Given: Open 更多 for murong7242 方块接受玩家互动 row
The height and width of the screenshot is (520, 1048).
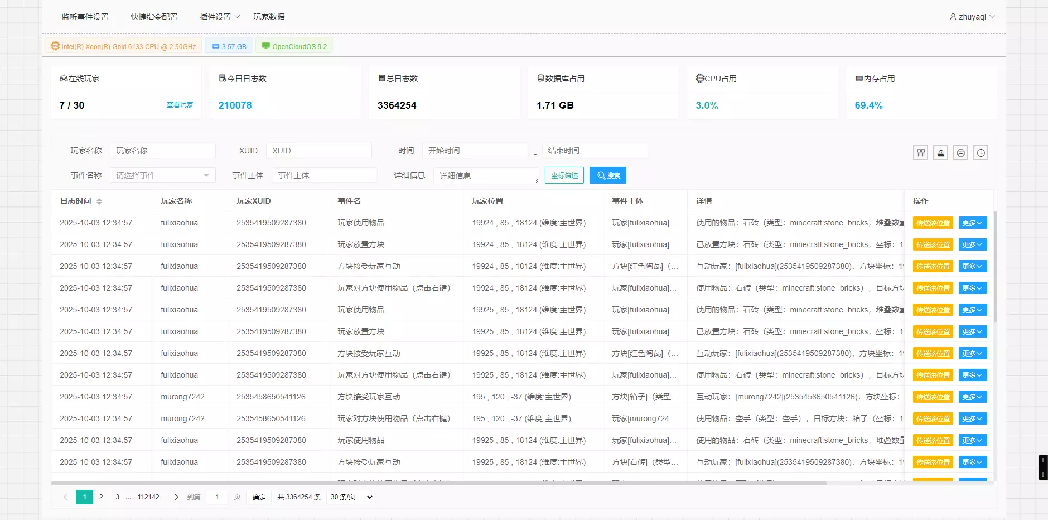Looking at the screenshot, I should click(973, 397).
